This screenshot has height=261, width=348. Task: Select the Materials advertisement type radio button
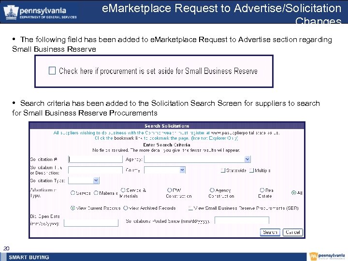tap(96, 193)
